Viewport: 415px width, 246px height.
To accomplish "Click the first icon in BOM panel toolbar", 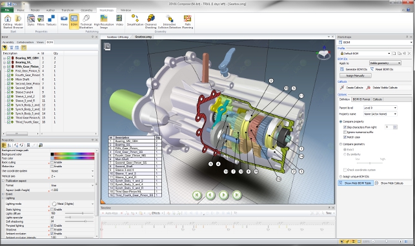I will tap(5, 48).
